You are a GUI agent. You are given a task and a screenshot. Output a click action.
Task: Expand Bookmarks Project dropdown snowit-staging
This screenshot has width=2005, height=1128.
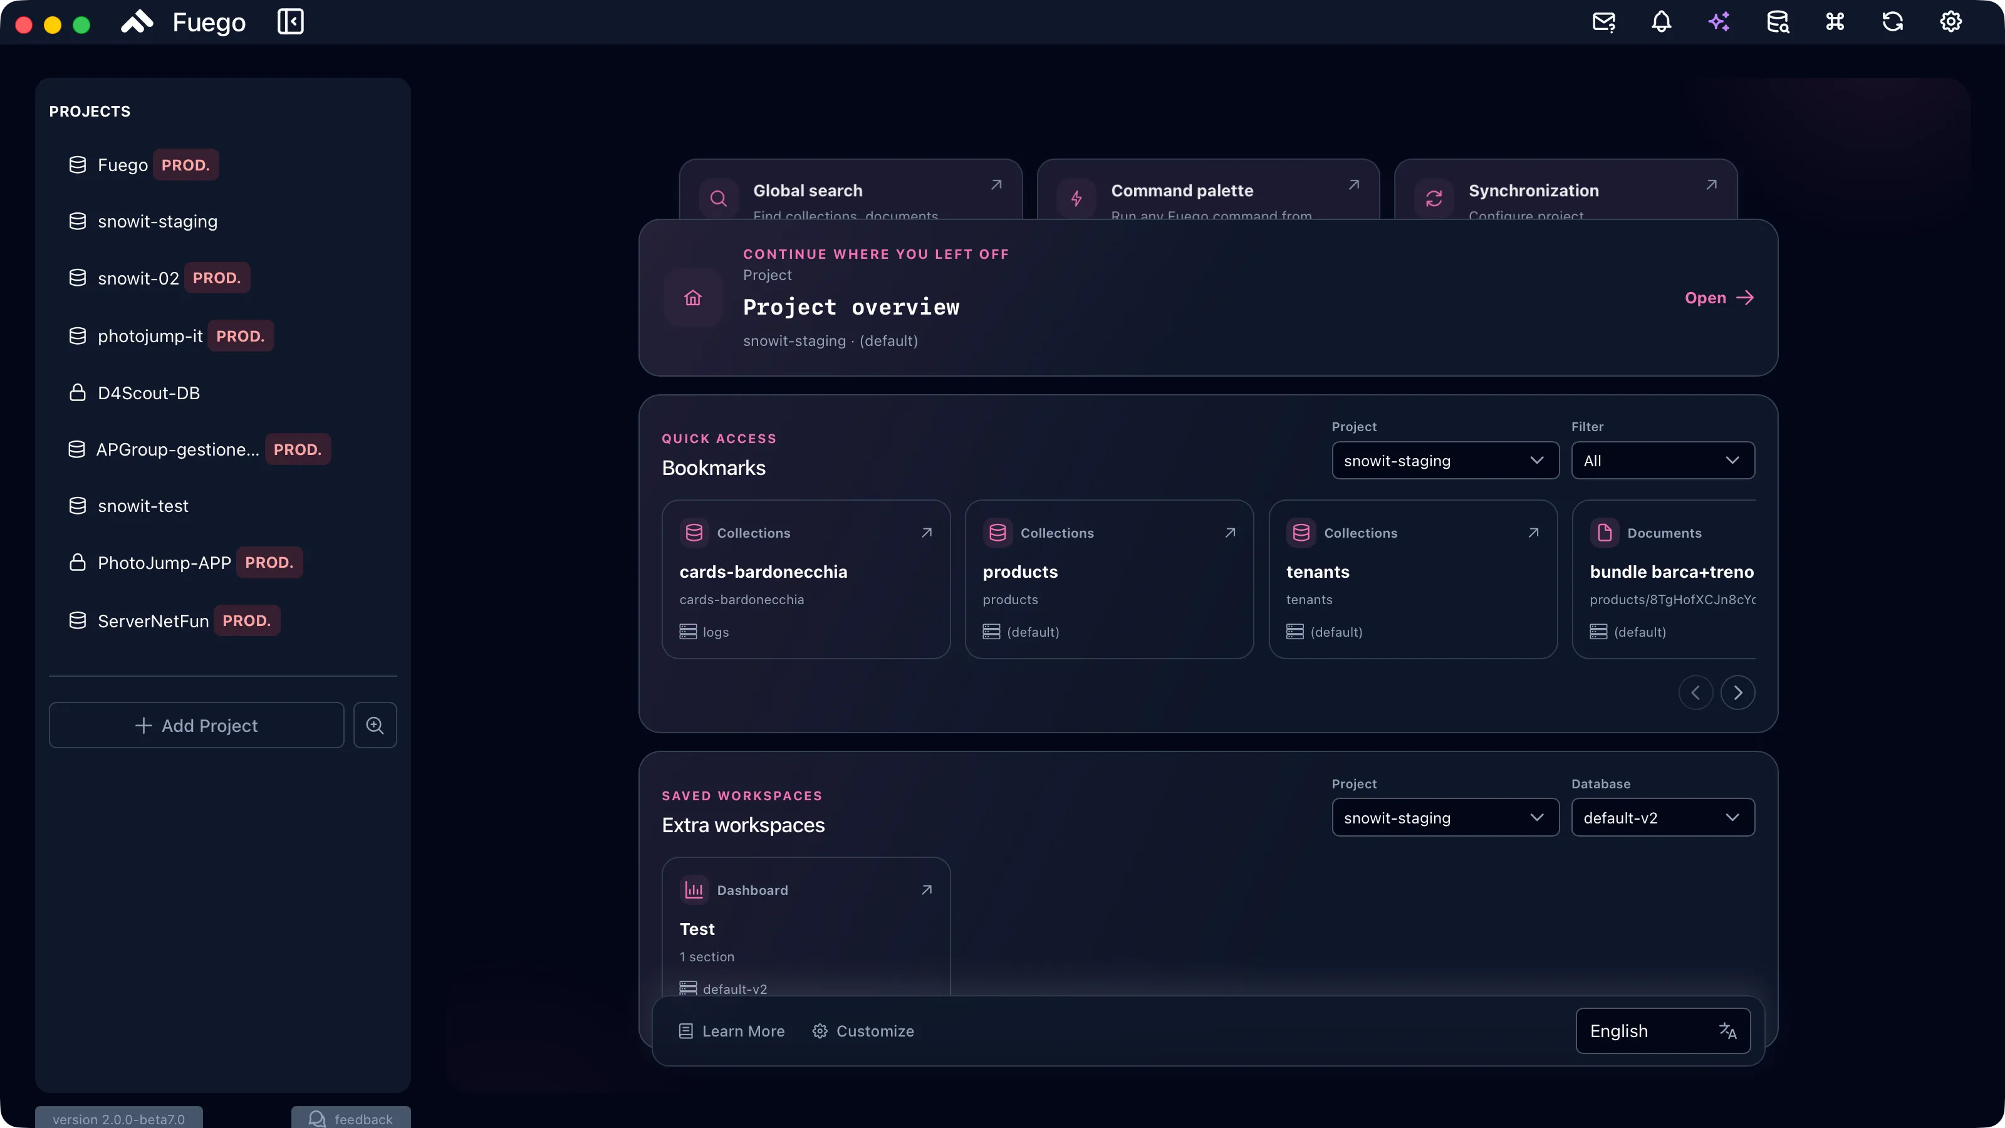point(1445,460)
